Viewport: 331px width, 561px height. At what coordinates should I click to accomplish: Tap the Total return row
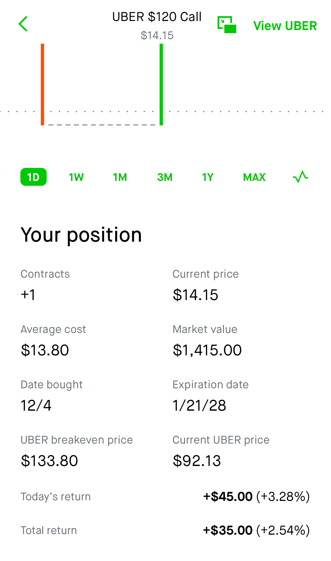165,530
